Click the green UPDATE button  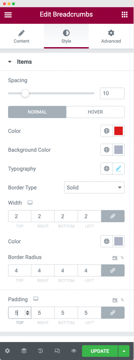[x=100, y=351]
